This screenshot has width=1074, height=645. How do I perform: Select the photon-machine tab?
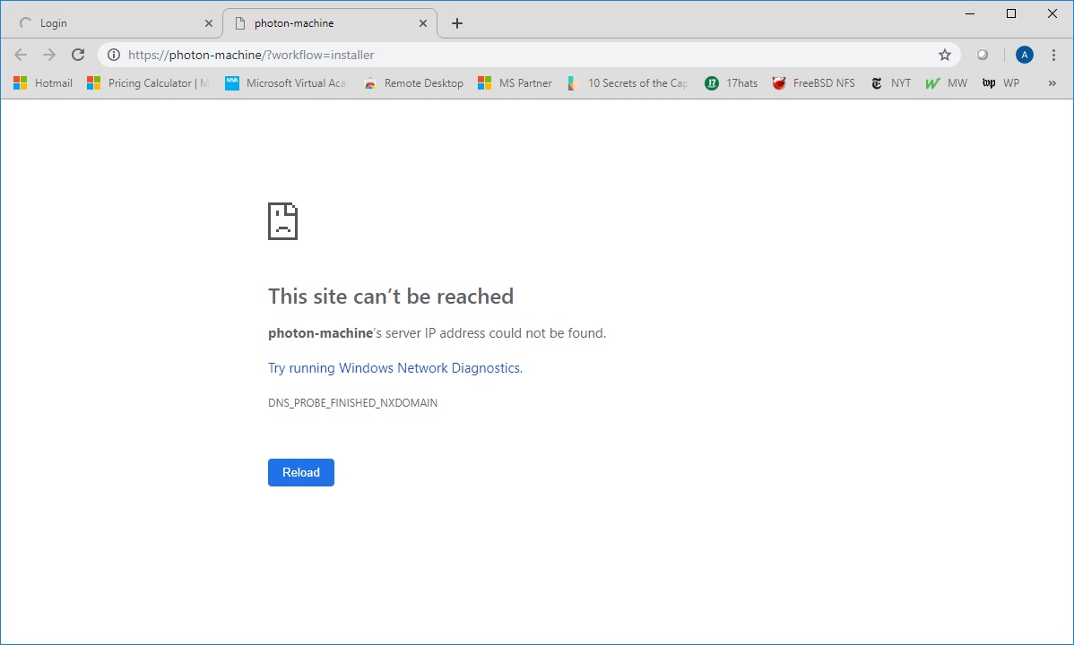pyautogui.click(x=330, y=23)
